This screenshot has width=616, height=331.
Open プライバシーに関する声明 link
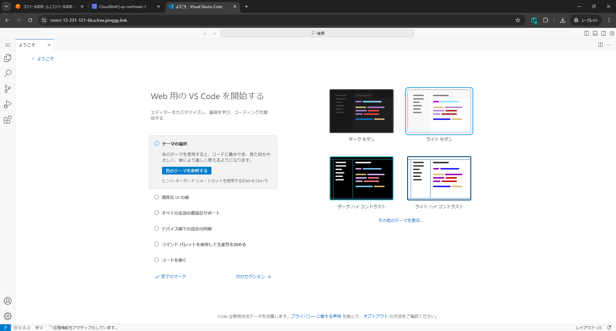(316, 316)
